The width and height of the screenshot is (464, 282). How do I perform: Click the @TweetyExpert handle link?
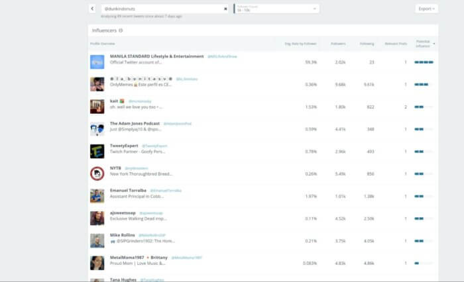(x=154, y=146)
